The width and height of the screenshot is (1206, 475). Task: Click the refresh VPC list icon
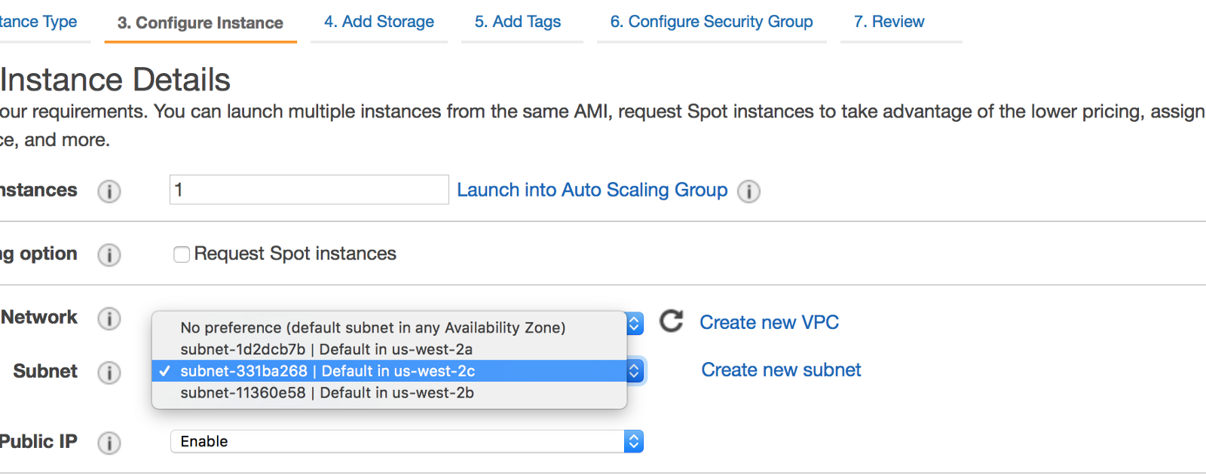[x=671, y=321]
